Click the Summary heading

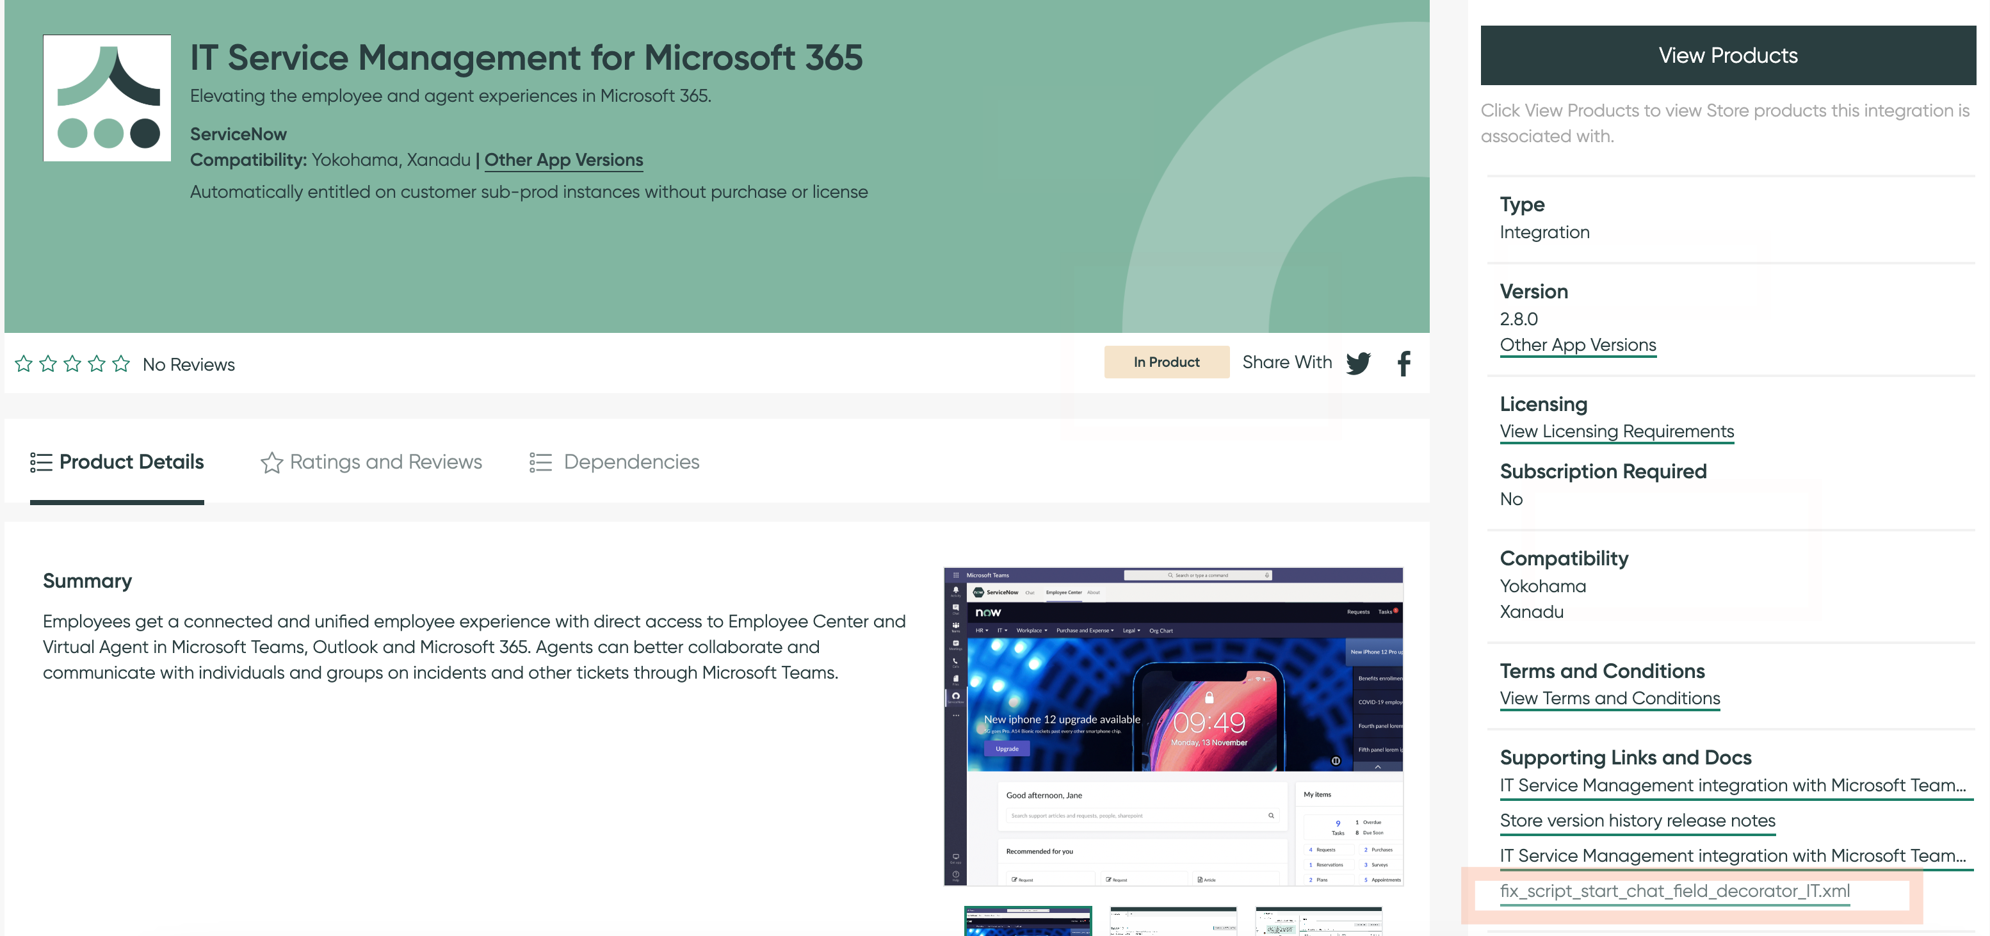coord(87,581)
